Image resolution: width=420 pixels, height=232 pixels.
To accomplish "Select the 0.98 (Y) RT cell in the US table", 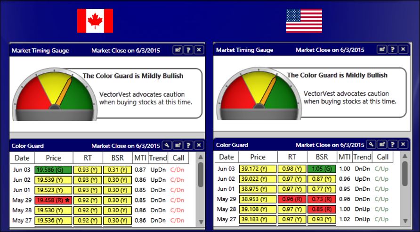I will [292, 169].
